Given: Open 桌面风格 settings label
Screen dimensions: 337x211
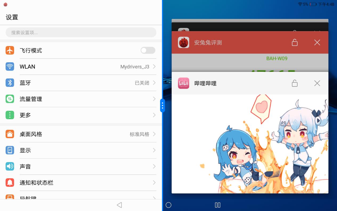Looking at the screenshot, I should click(31, 134).
